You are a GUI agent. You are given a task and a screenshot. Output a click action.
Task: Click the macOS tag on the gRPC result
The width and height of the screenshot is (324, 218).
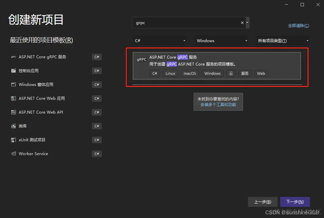[x=190, y=73]
